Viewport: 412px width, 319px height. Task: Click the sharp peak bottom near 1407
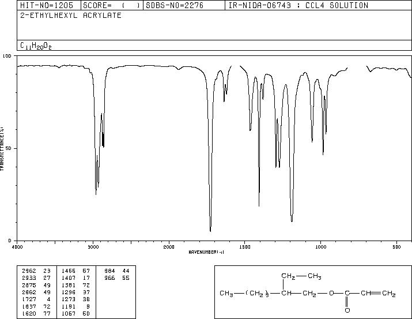pyautogui.click(x=259, y=206)
